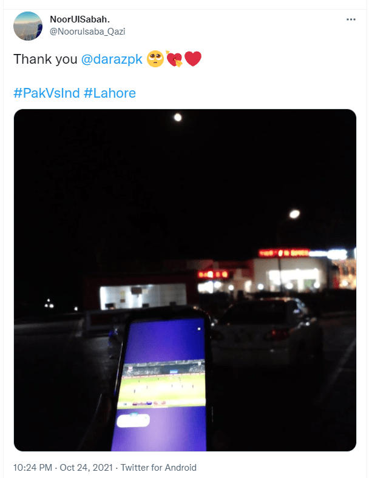Visit the @darazpk mention
372x478 pixels.
click(x=112, y=59)
